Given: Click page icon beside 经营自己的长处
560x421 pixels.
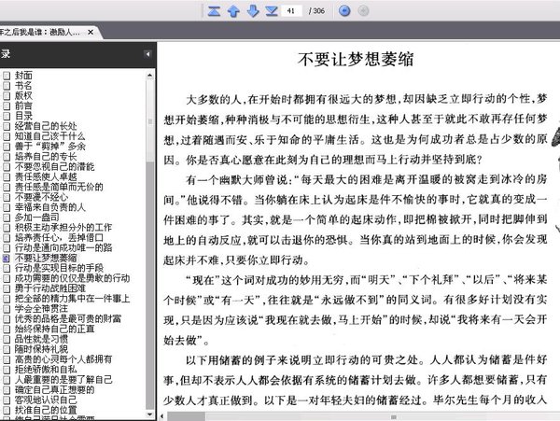Looking at the screenshot, I should (x=7, y=126).
